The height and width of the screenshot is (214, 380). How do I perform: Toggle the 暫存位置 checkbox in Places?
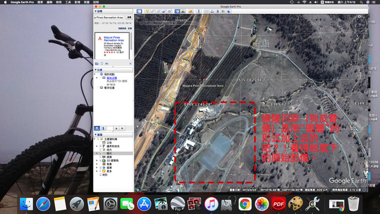(x=98, y=87)
